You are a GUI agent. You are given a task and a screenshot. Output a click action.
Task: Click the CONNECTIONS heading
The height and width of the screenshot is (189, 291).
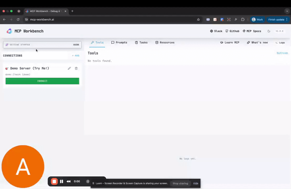coord(13,56)
